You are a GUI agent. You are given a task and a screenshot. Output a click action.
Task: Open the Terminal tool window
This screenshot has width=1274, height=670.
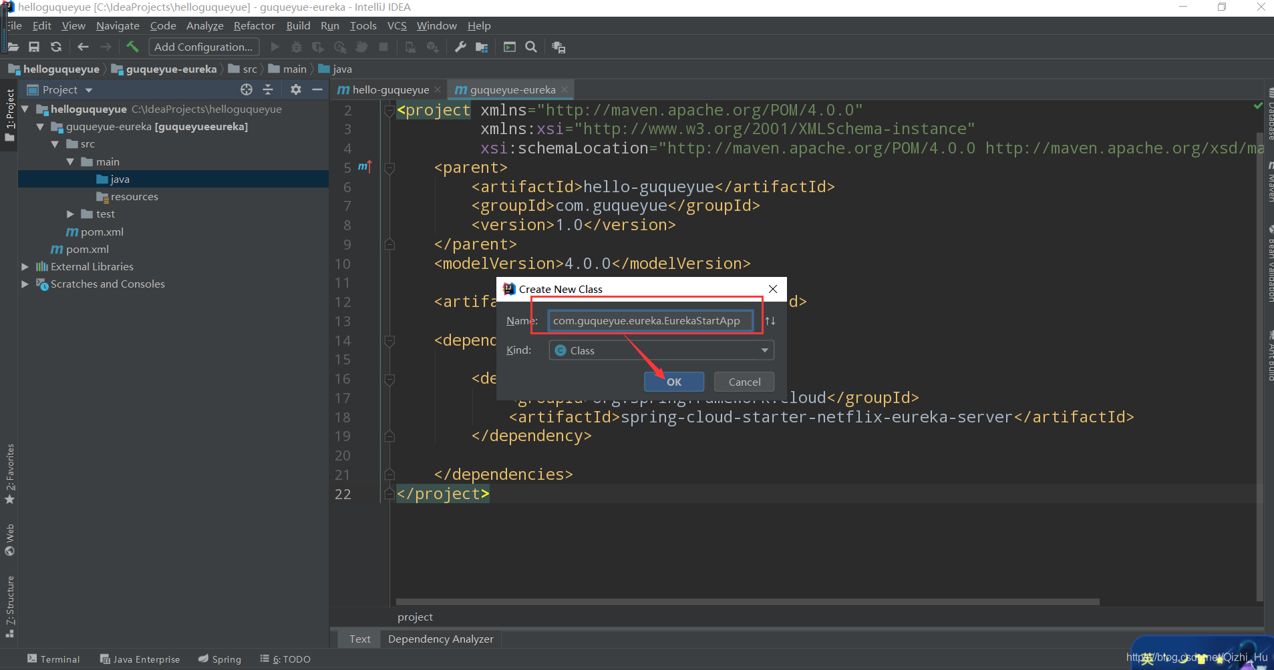53,659
